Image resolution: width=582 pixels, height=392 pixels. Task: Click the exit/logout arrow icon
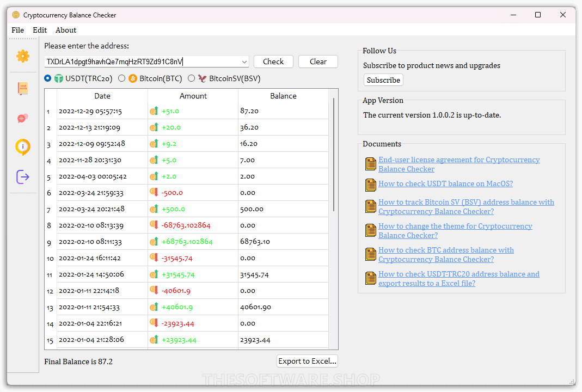click(x=23, y=177)
